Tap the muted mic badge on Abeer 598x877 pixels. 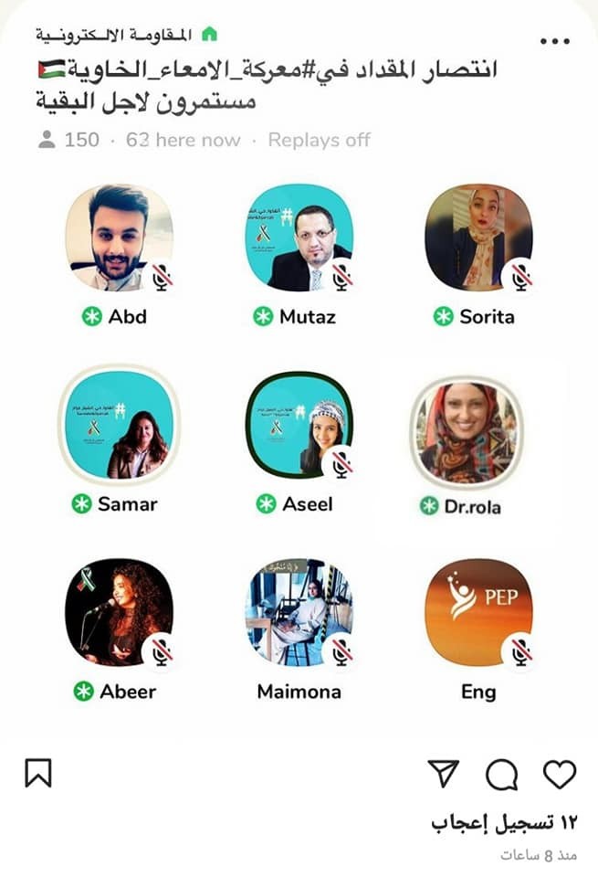point(161,651)
